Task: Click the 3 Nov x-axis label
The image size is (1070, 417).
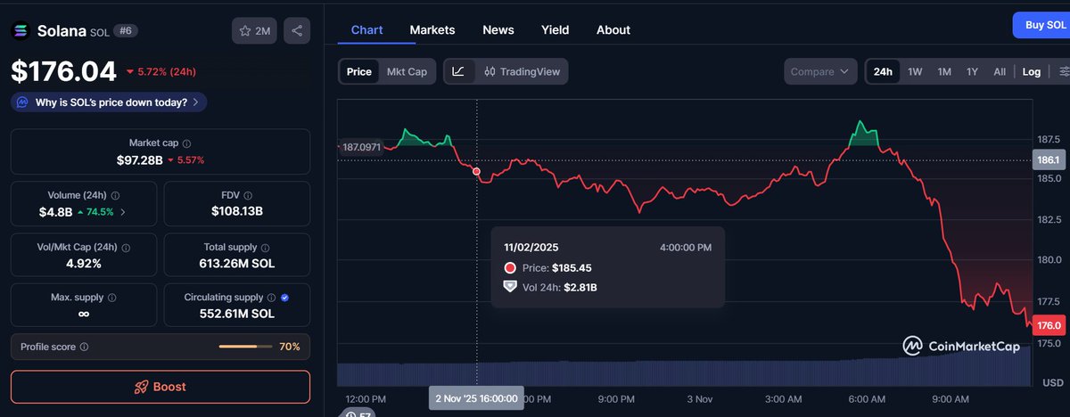Action: pyautogui.click(x=700, y=398)
